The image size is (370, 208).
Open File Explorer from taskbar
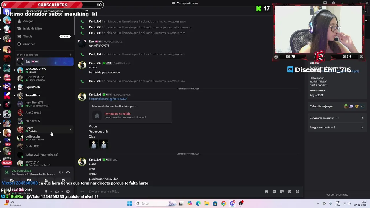tap(207, 203)
